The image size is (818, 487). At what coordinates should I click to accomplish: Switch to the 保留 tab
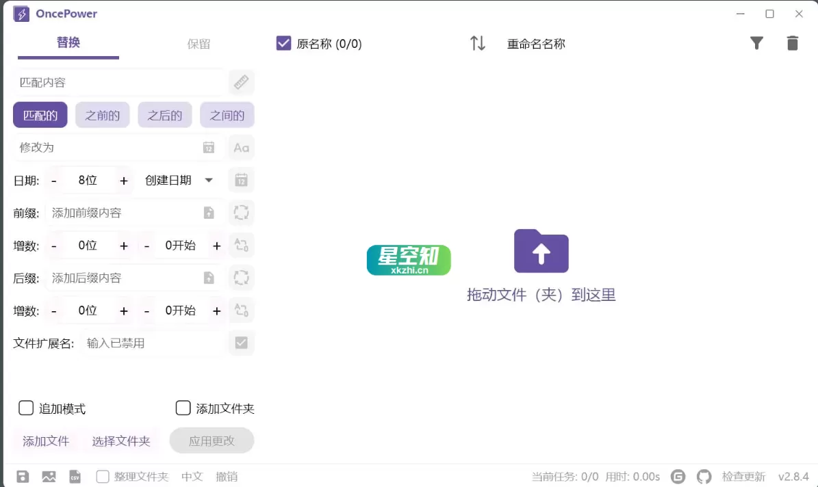point(199,42)
